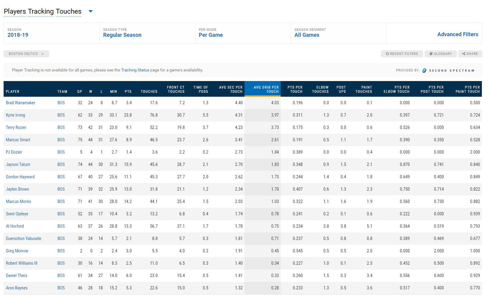Select Marcus Smart's 3.41 seconds per touch
Image resolution: width=490 pixels, height=300 pixels.
point(238,140)
